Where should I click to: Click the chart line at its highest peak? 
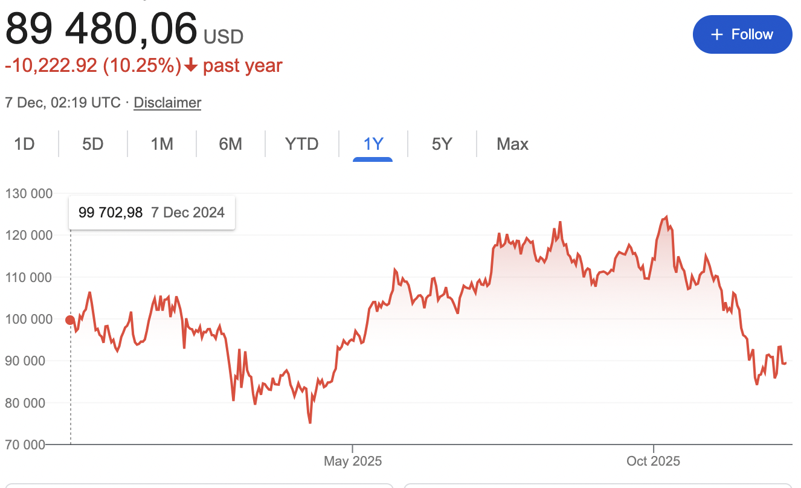666,216
